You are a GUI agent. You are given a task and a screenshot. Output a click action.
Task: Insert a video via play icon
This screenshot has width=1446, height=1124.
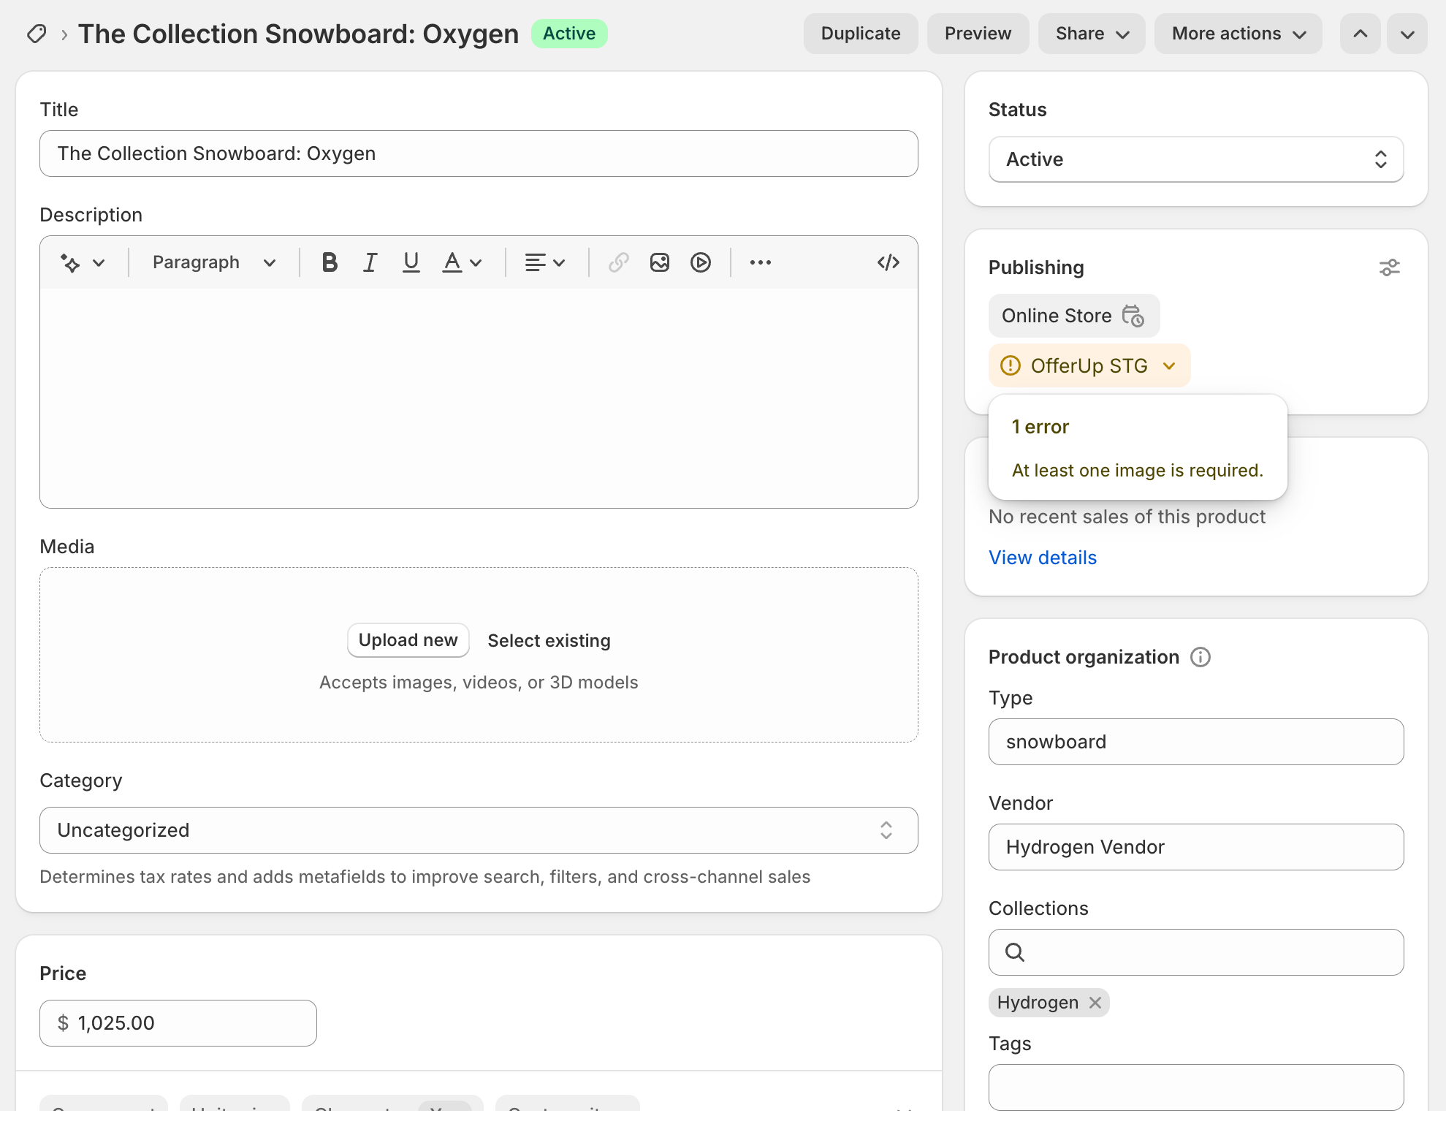coord(701,262)
